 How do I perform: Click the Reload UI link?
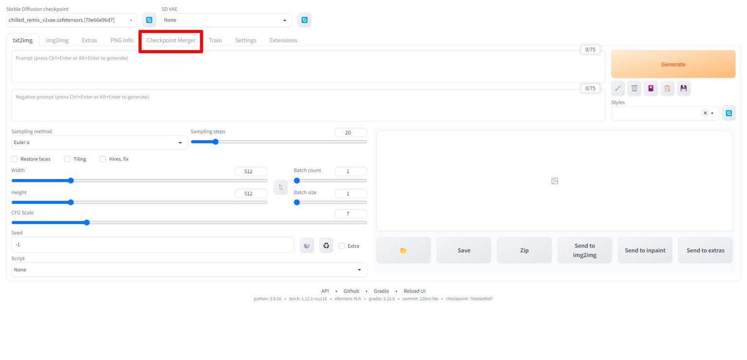(414, 291)
